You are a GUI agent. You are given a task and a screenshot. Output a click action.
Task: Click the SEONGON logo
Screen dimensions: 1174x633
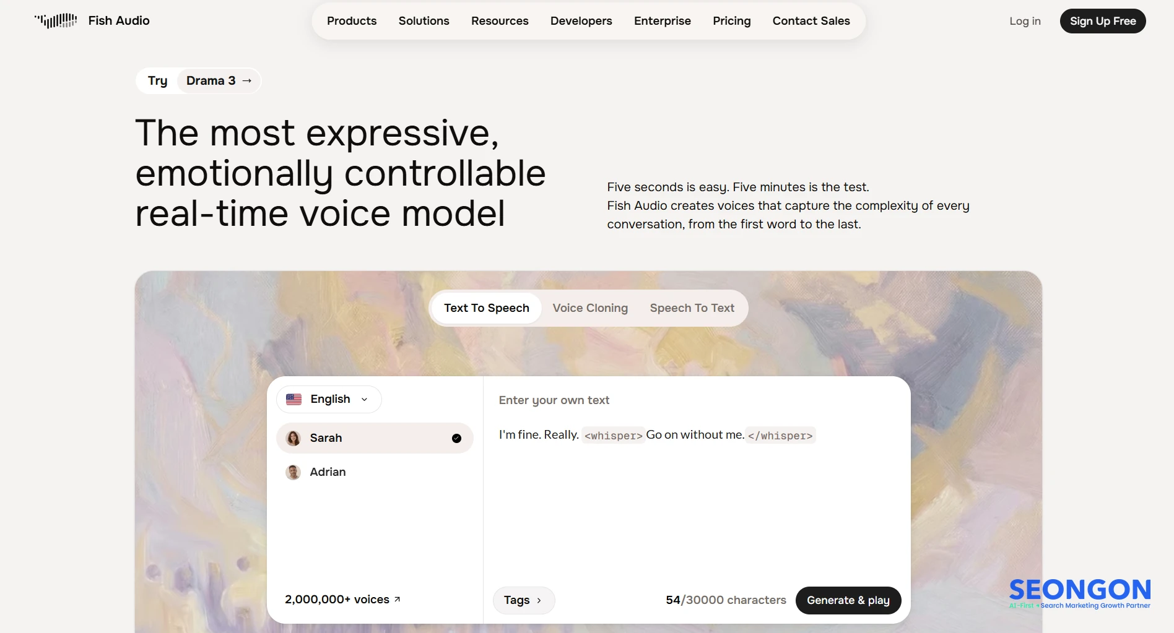click(x=1080, y=594)
